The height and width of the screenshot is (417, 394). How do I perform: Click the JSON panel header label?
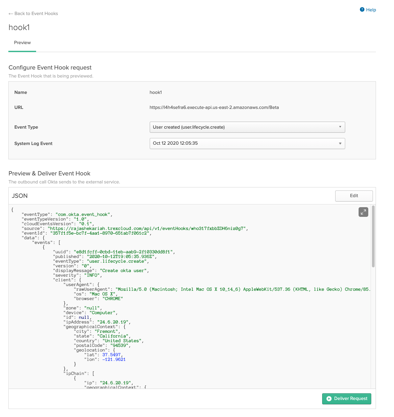[x=20, y=196]
